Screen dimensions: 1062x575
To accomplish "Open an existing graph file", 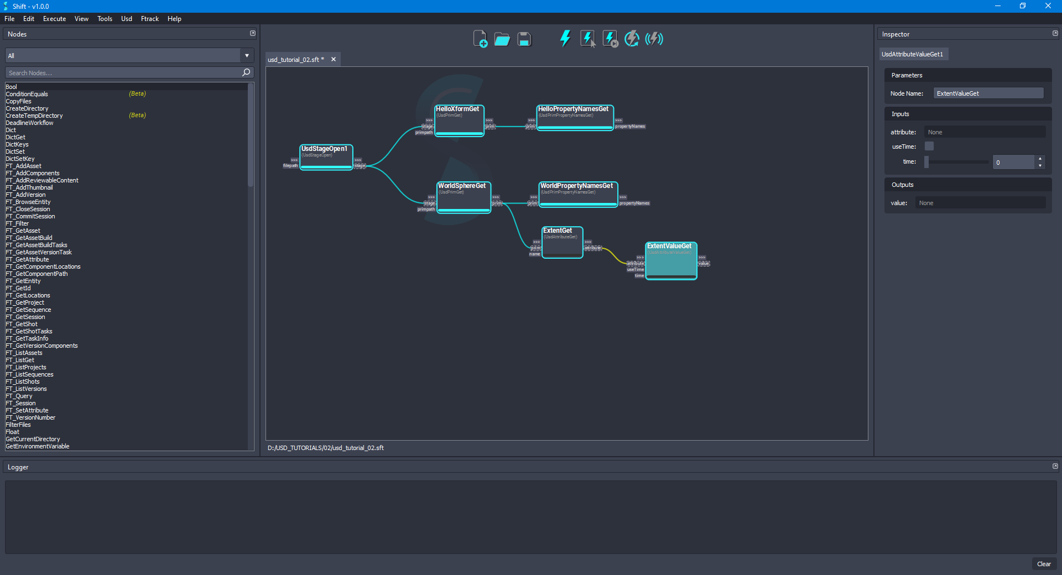I will click(x=502, y=39).
